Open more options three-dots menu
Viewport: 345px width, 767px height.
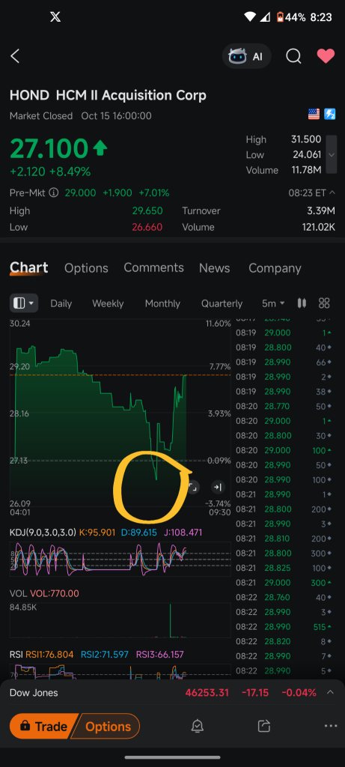pos(331,727)
